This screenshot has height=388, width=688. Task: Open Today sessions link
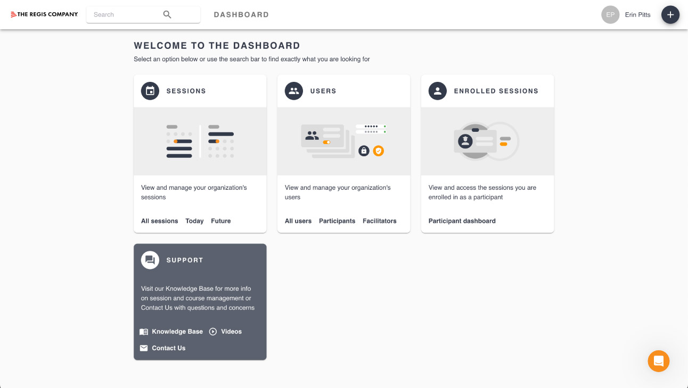[x=194, y=221]
